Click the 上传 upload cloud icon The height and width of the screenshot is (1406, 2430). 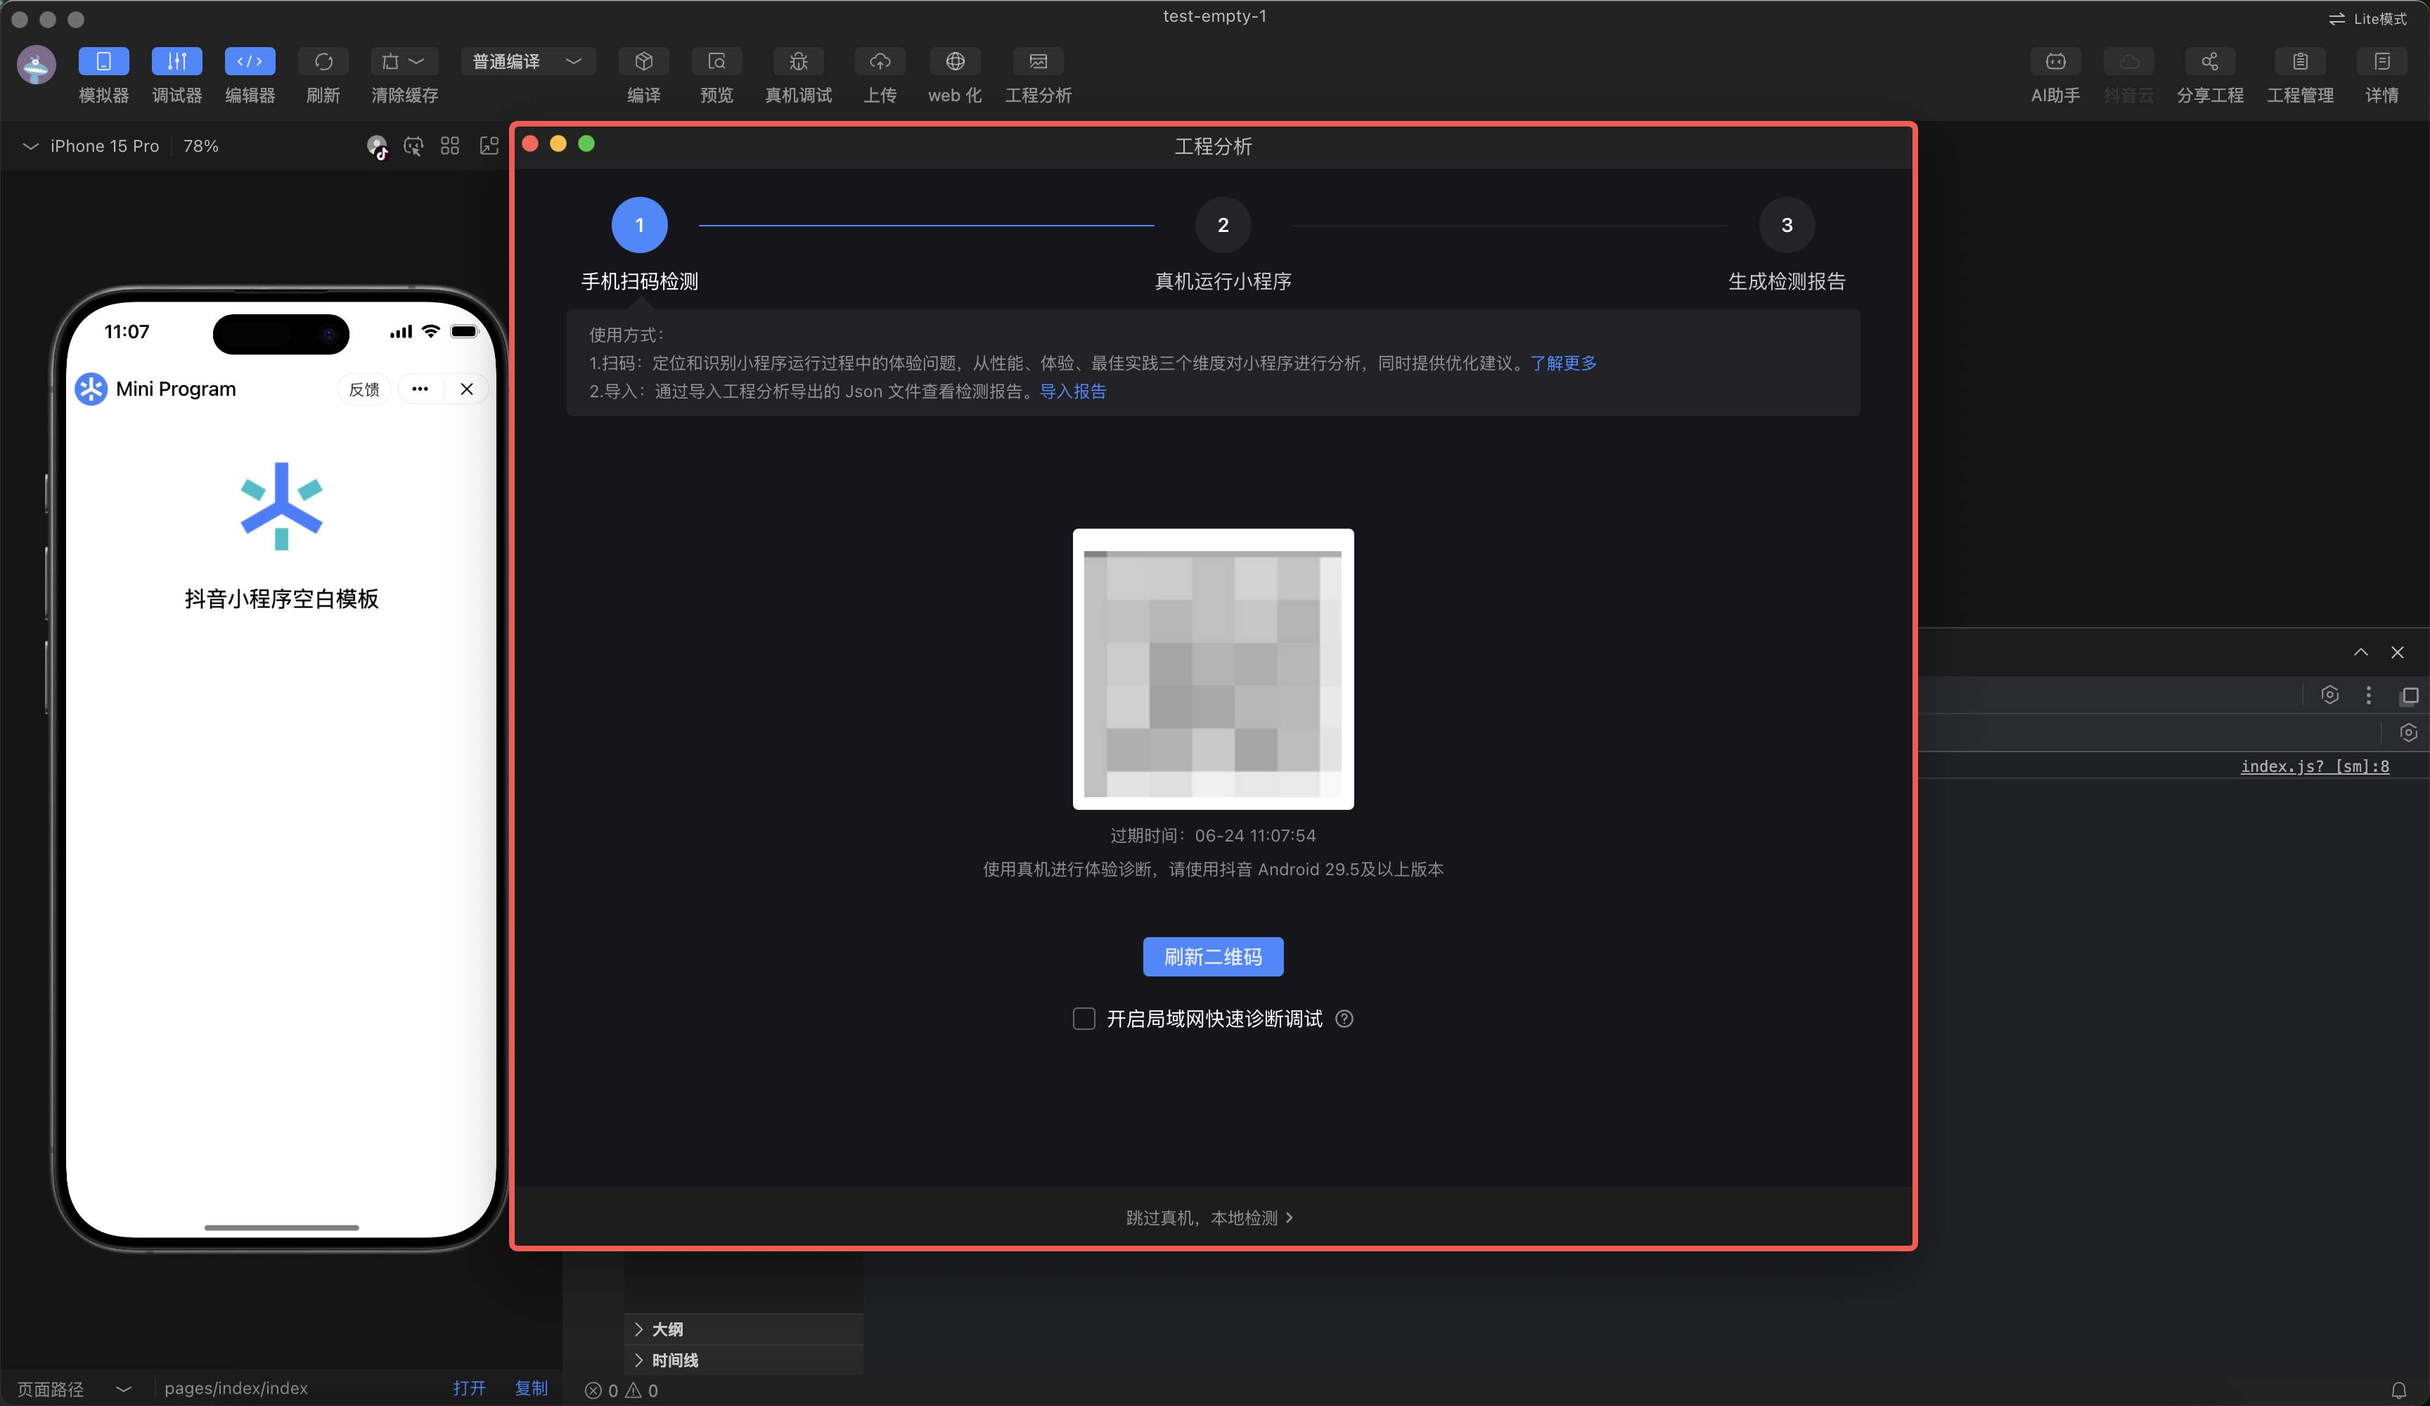coord(880,62)
